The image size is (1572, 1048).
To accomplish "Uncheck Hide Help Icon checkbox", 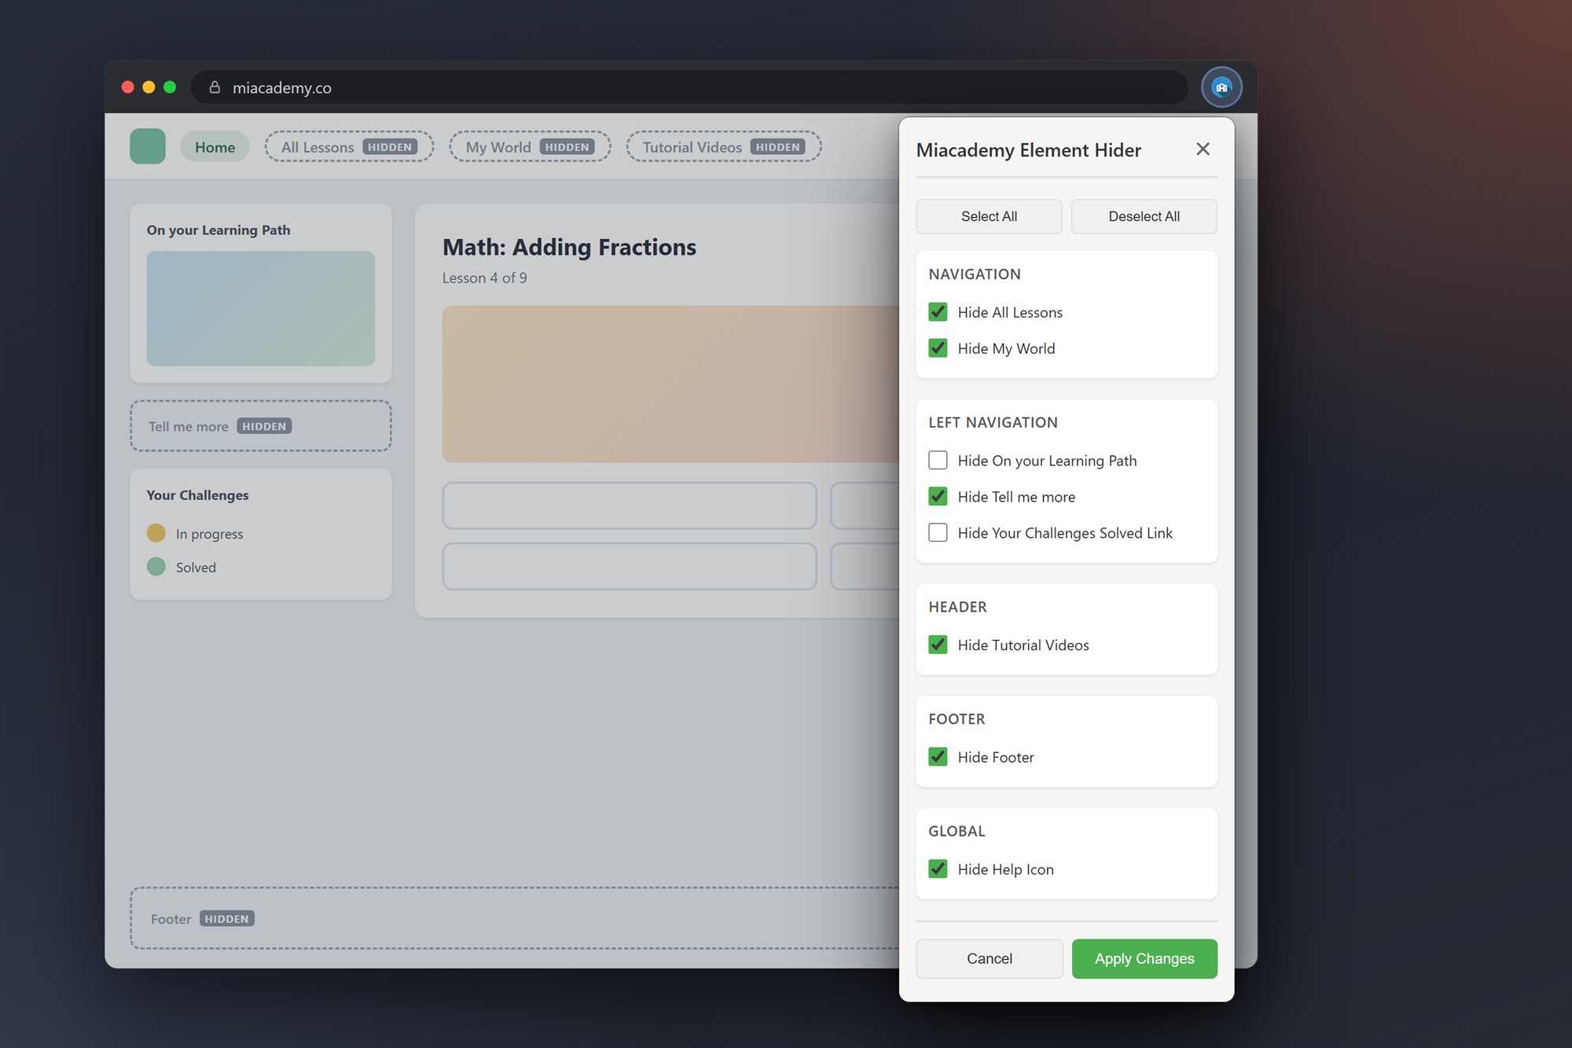I will tap(938, 869).
